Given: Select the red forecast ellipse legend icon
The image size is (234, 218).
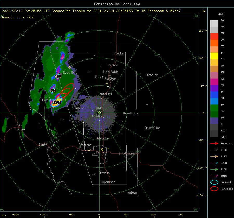Looking at the screenshot, I should [x=214, y=189].
